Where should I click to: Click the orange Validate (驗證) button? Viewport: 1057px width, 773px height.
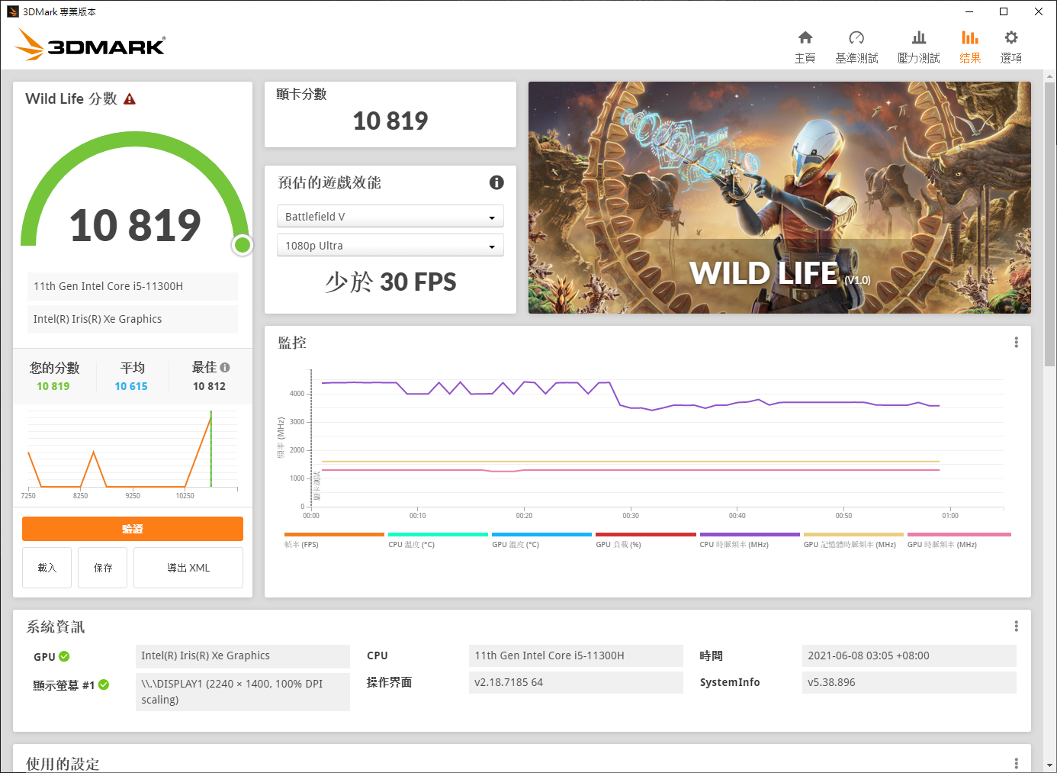(133, 529)
